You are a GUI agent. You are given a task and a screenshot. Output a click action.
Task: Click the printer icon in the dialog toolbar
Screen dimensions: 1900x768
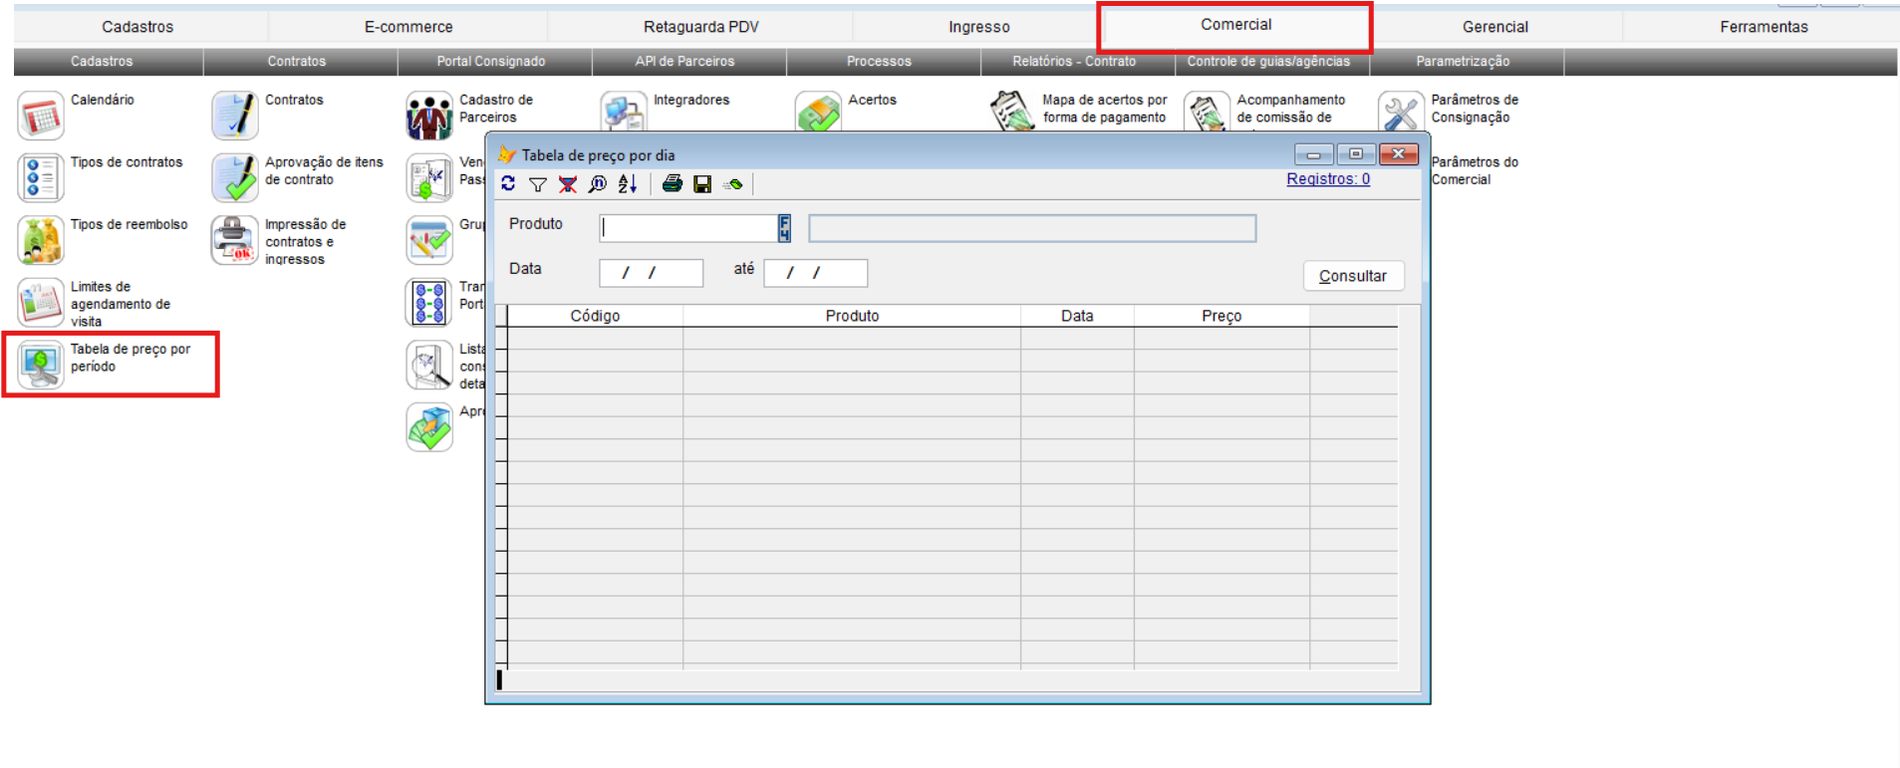point(673,184)
